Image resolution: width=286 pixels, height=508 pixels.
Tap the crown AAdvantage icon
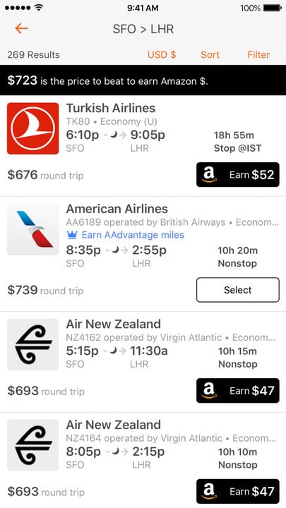pyautogui.click(x=71, y=235)
